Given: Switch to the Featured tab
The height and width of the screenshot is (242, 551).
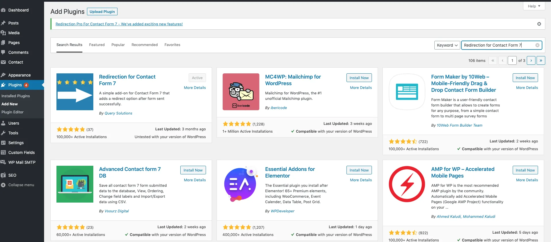Looking at the screenshot, I should coord(97,45).
